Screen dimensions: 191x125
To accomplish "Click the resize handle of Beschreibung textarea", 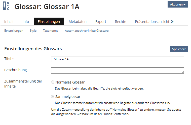I will (x=183, y=72).
